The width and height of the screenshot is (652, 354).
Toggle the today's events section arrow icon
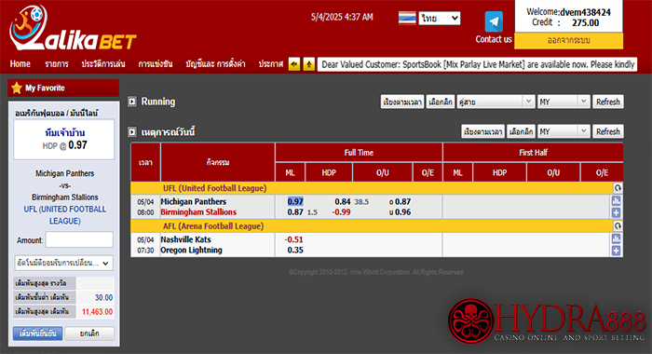132,132
